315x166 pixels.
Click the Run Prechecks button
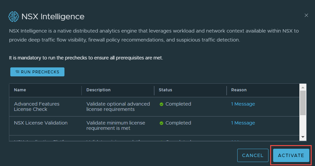click(x=37, y=72)
